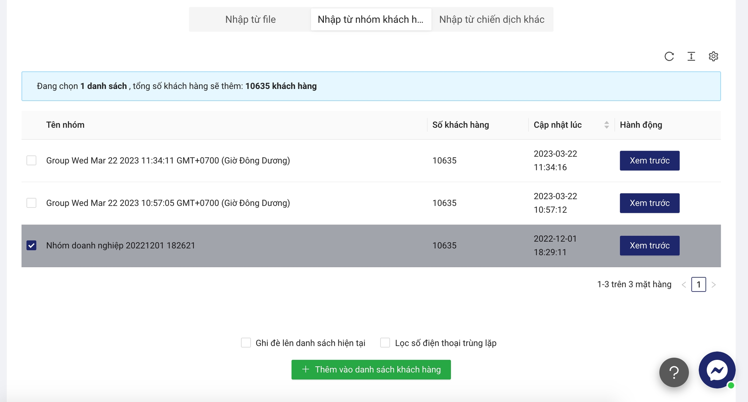Viewport: 748px width, 402px height.
Task: Enable Ghi đè lên danh sách hiện tại
Action: tap(246, 343)
